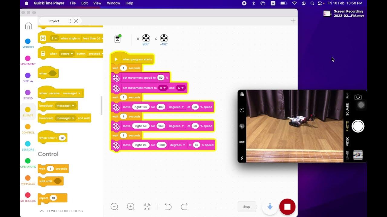This screenshot has height=217, width=387.
Task: Select the Sensors block category
Action: tap(28, 146)
